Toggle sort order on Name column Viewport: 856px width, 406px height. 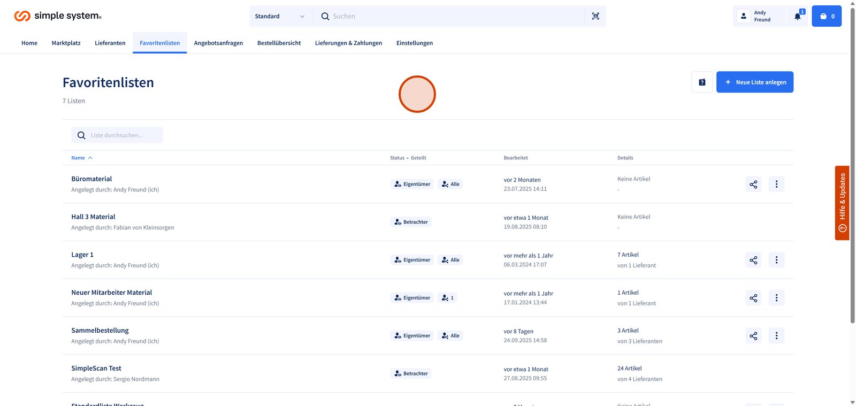pos(82,158)
